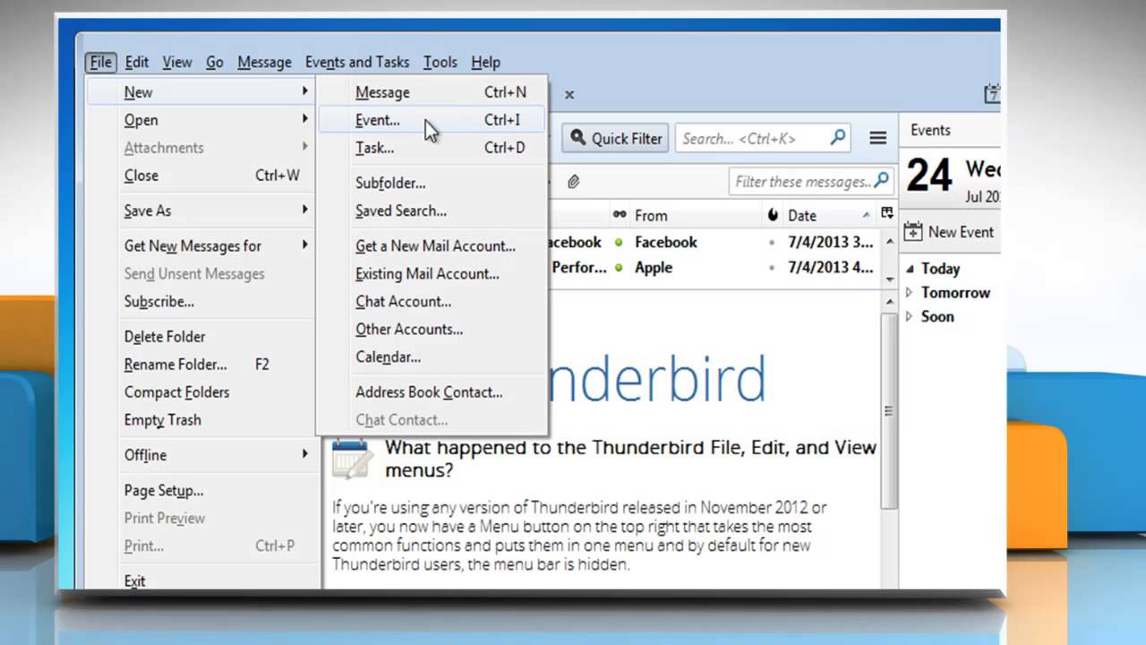
Task: Toggle the unread green dot on the Facebook message
Action: tap(619, 243)
